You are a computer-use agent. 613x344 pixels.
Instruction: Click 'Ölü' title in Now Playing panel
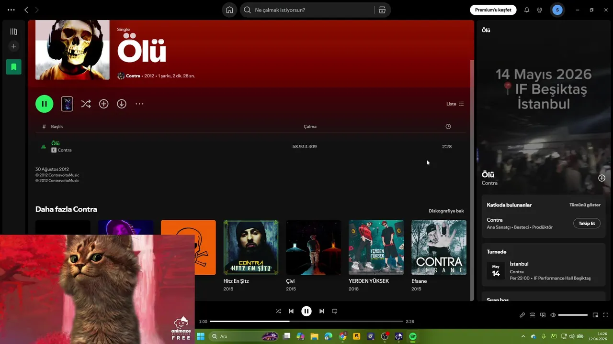(488, 175)
